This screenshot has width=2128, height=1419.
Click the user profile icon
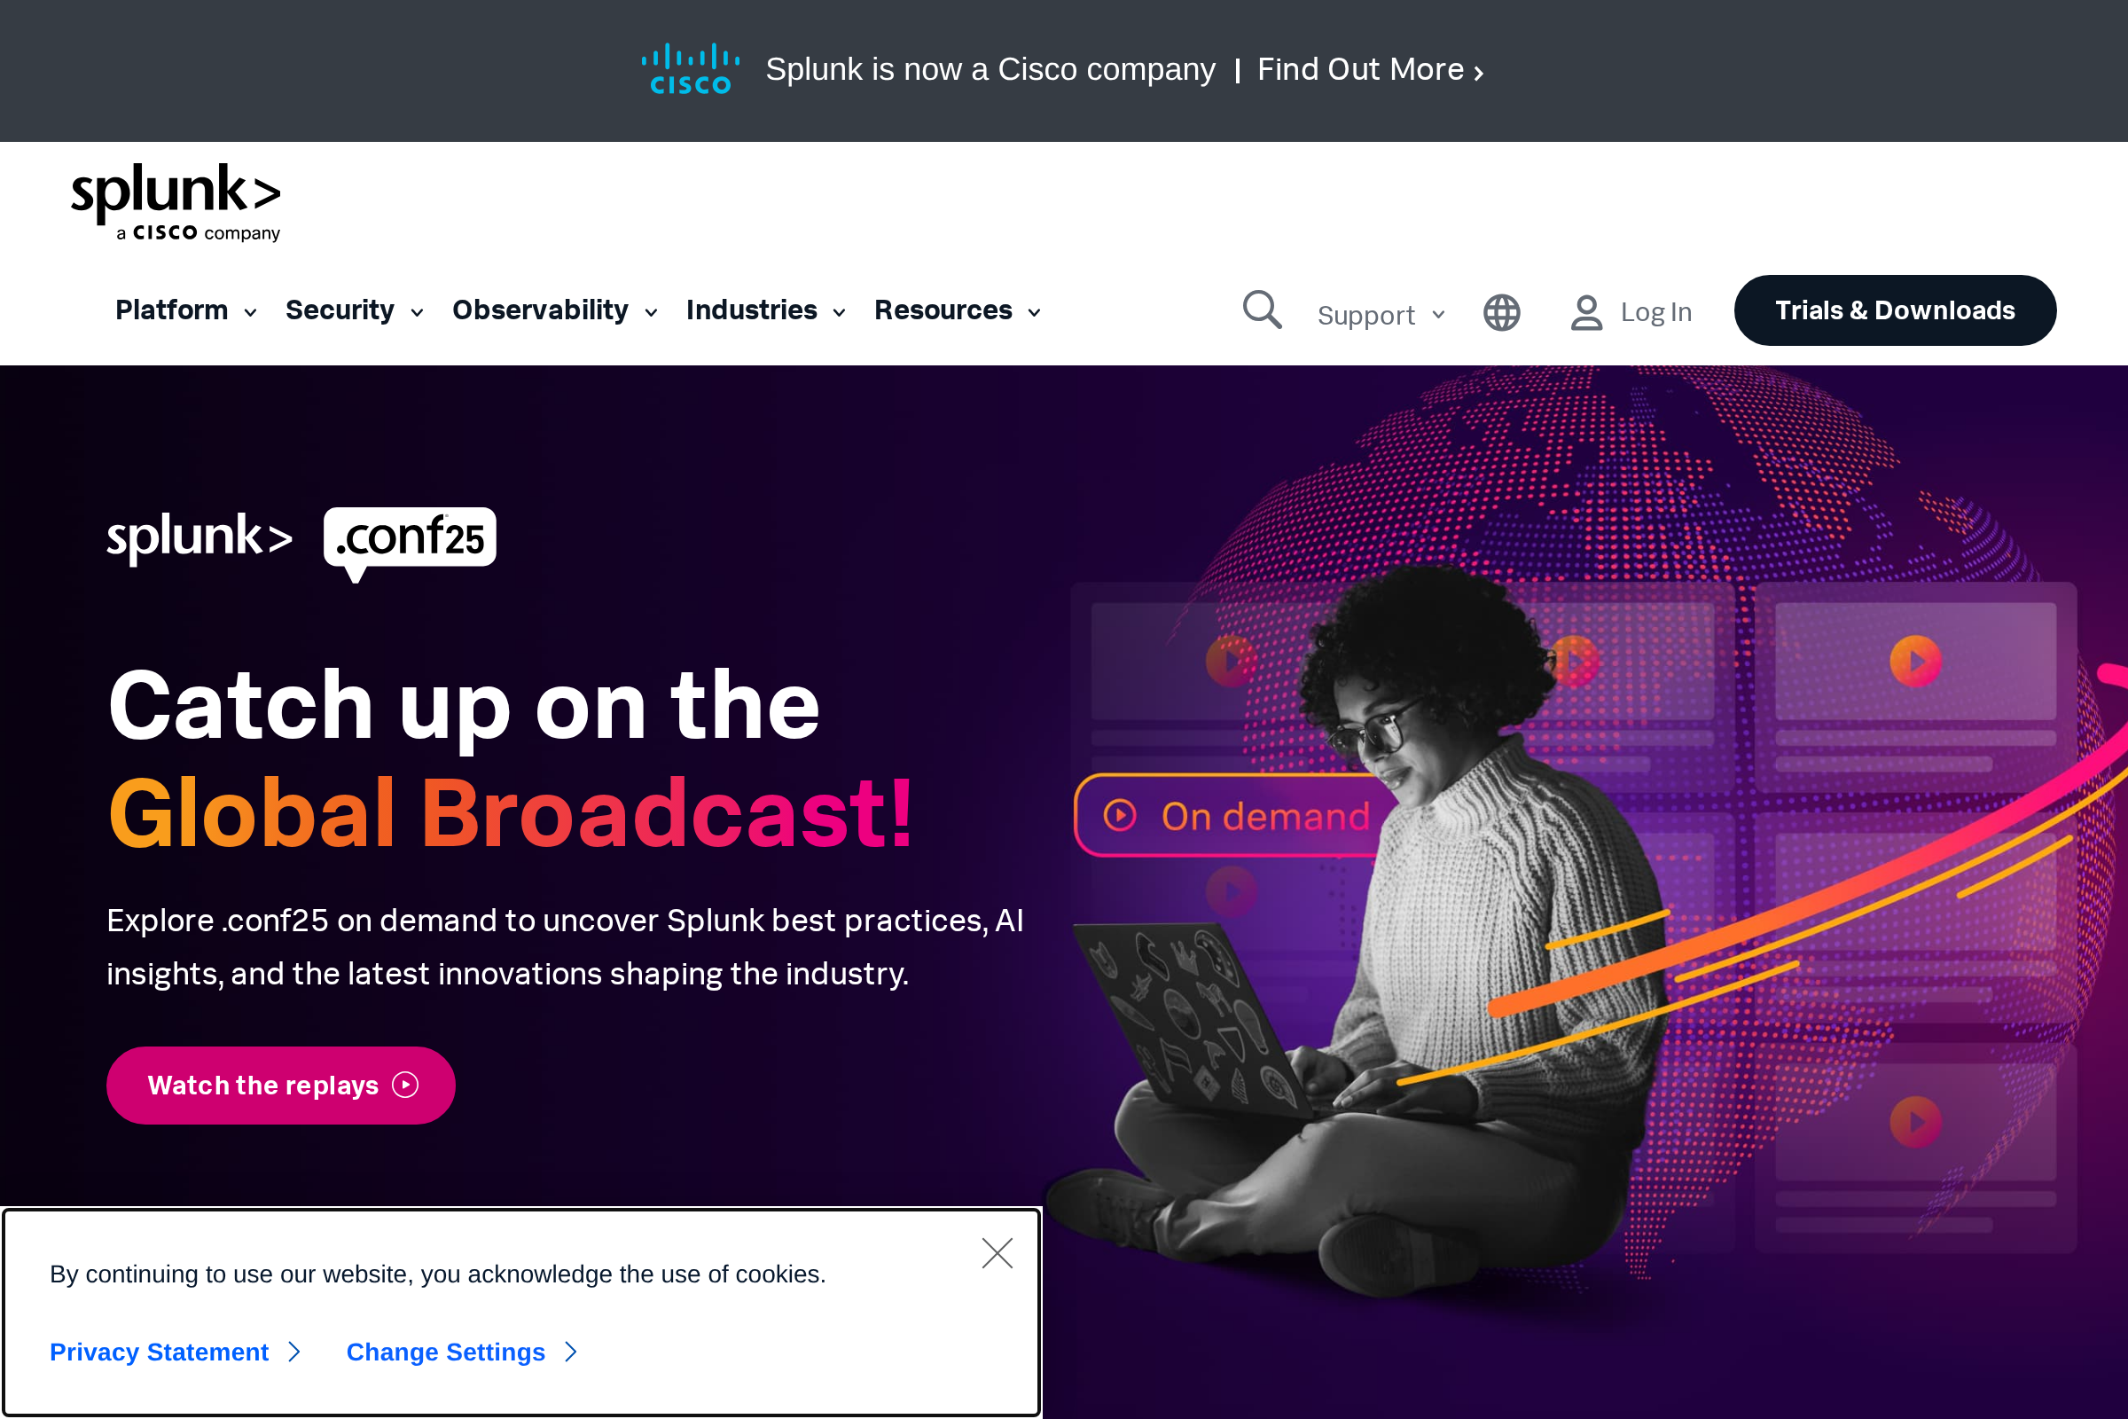[x=1586, y=313]
